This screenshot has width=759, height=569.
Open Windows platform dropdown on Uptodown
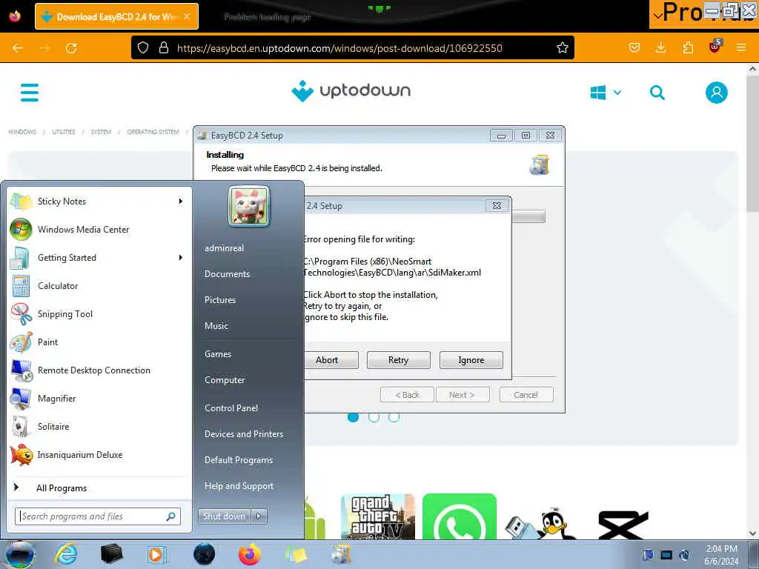pos(606,93)
